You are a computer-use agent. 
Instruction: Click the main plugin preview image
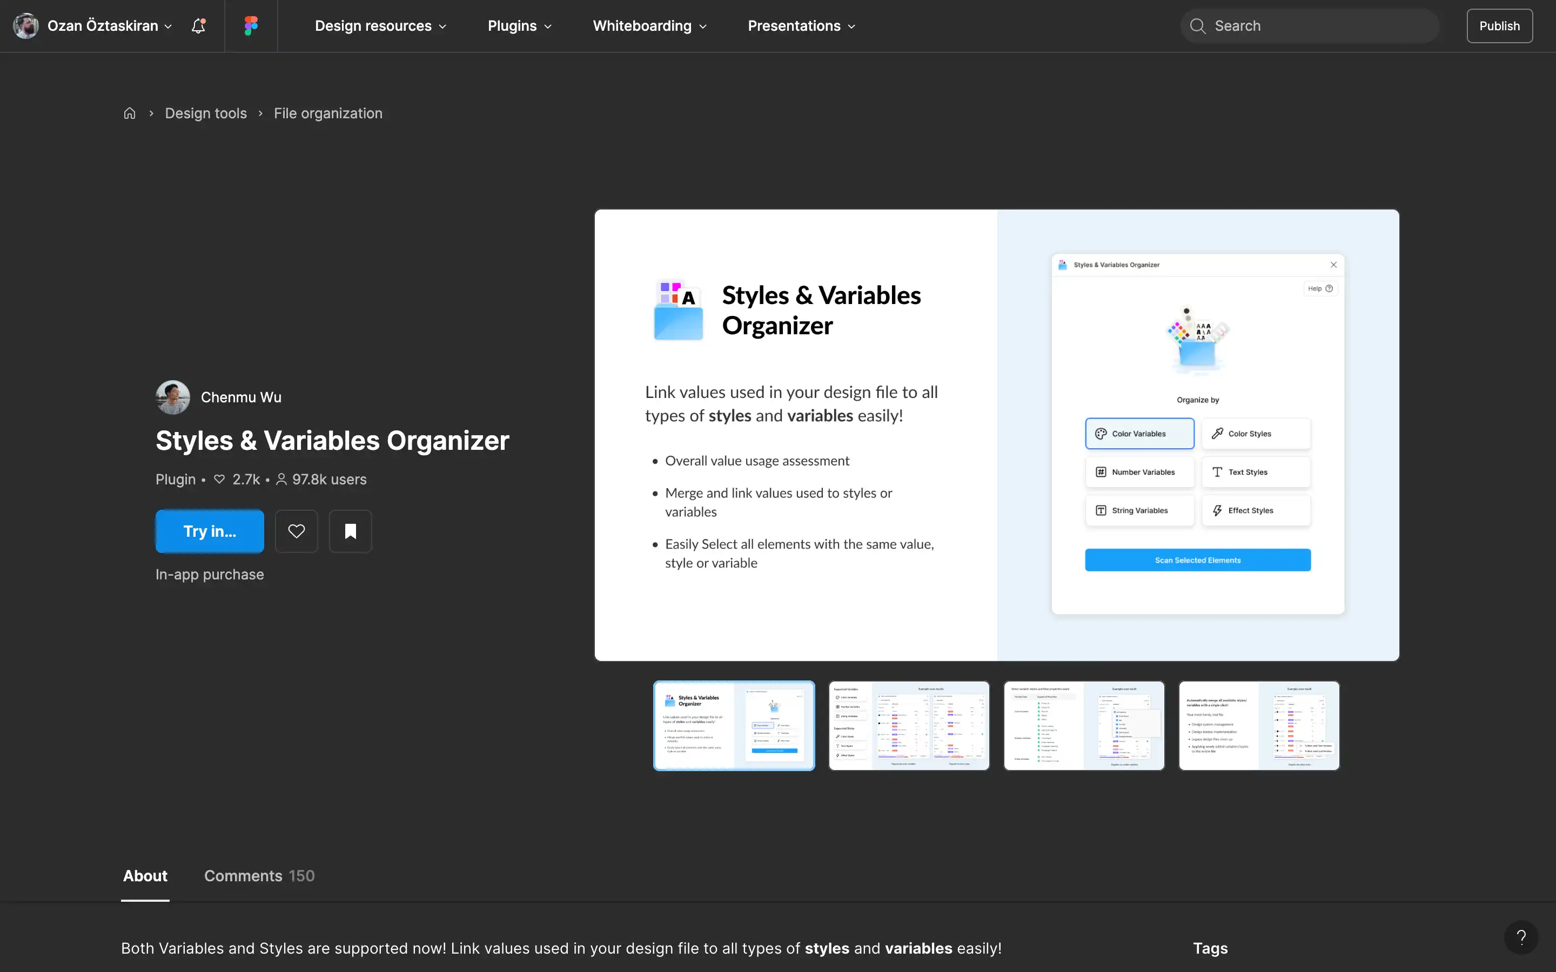pyautogui.click(x=997, y=435)
